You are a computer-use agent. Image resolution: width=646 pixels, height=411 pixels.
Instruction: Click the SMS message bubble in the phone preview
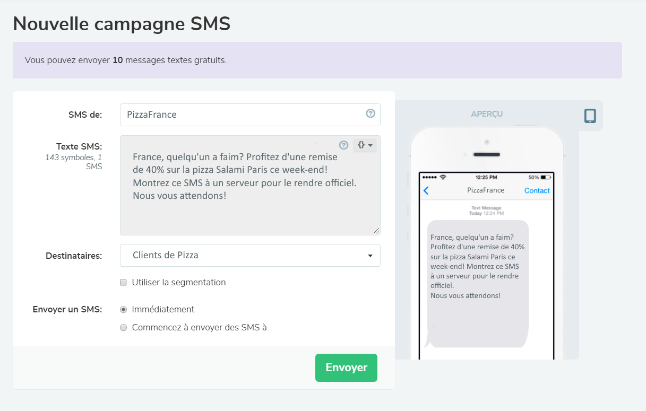(x=477, y=281)
